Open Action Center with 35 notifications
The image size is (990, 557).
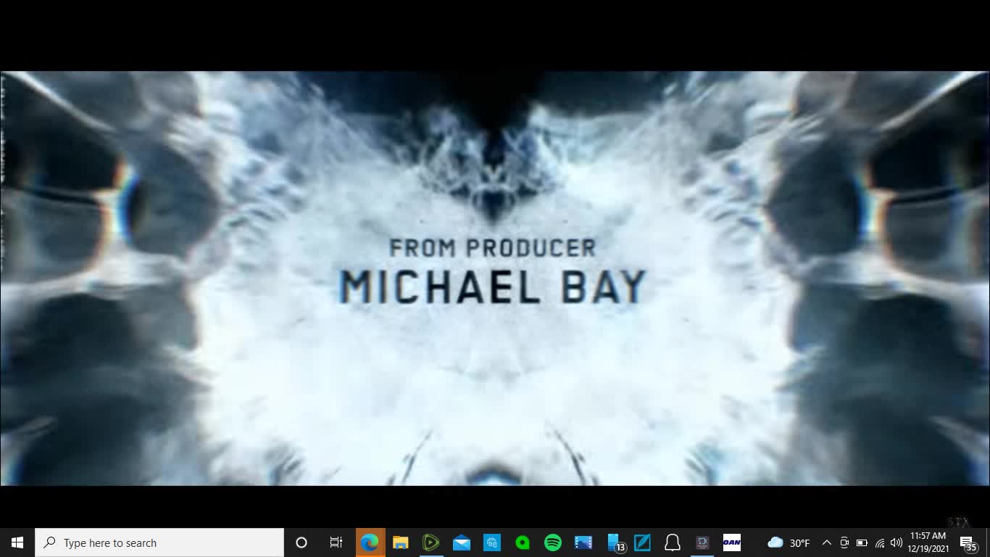(x=968, y=542)
